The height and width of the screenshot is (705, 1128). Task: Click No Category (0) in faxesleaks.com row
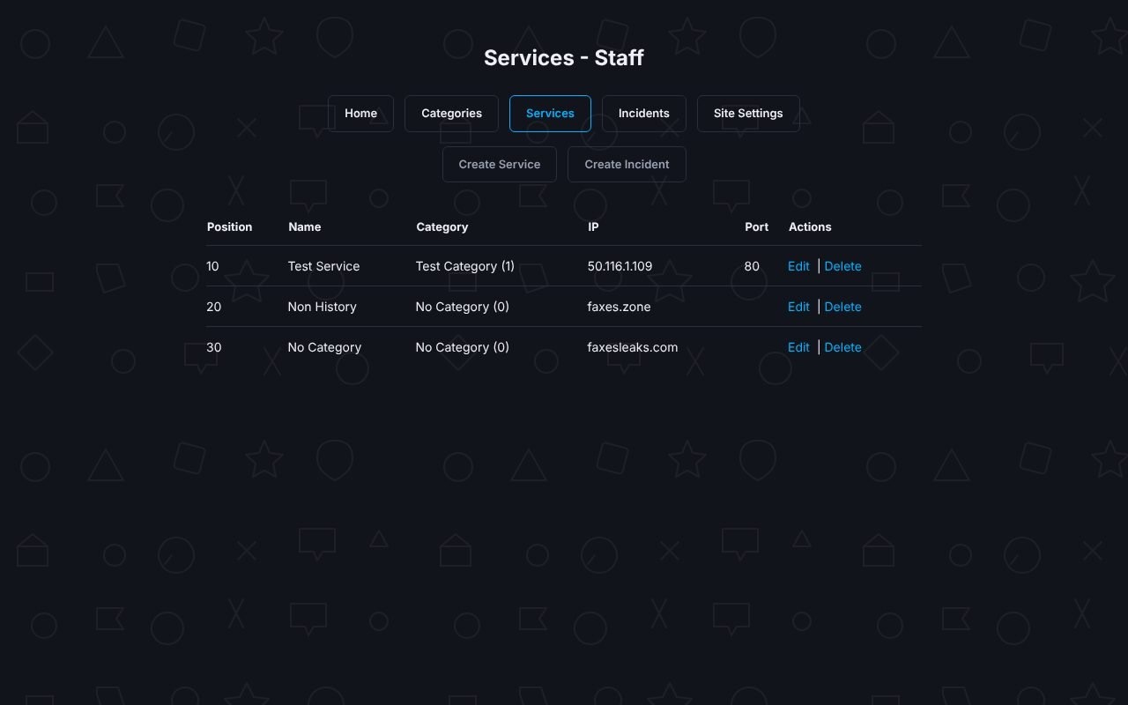pos(462,347)
